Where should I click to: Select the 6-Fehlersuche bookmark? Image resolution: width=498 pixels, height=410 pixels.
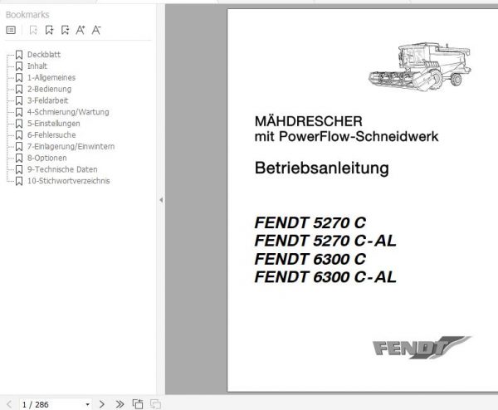51,134
